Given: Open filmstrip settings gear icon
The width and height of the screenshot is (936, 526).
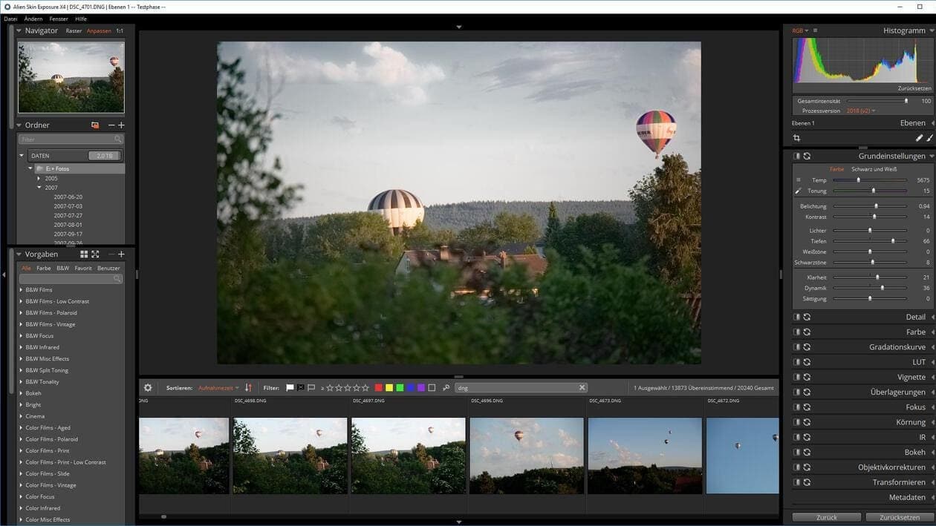Looking at the screenshot, I should [x=148, y=388].
